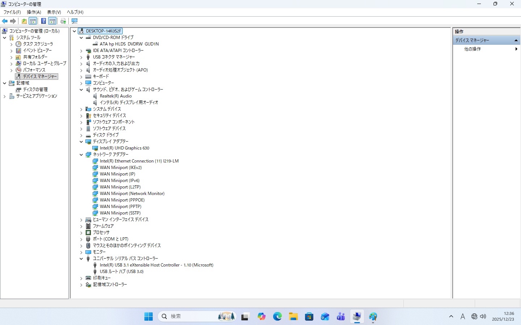Open the 操作(A) menu
521x325 pixels.
point(34,12)
